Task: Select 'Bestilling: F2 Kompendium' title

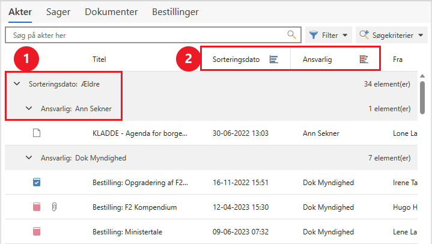Action: tap(135, 207)
